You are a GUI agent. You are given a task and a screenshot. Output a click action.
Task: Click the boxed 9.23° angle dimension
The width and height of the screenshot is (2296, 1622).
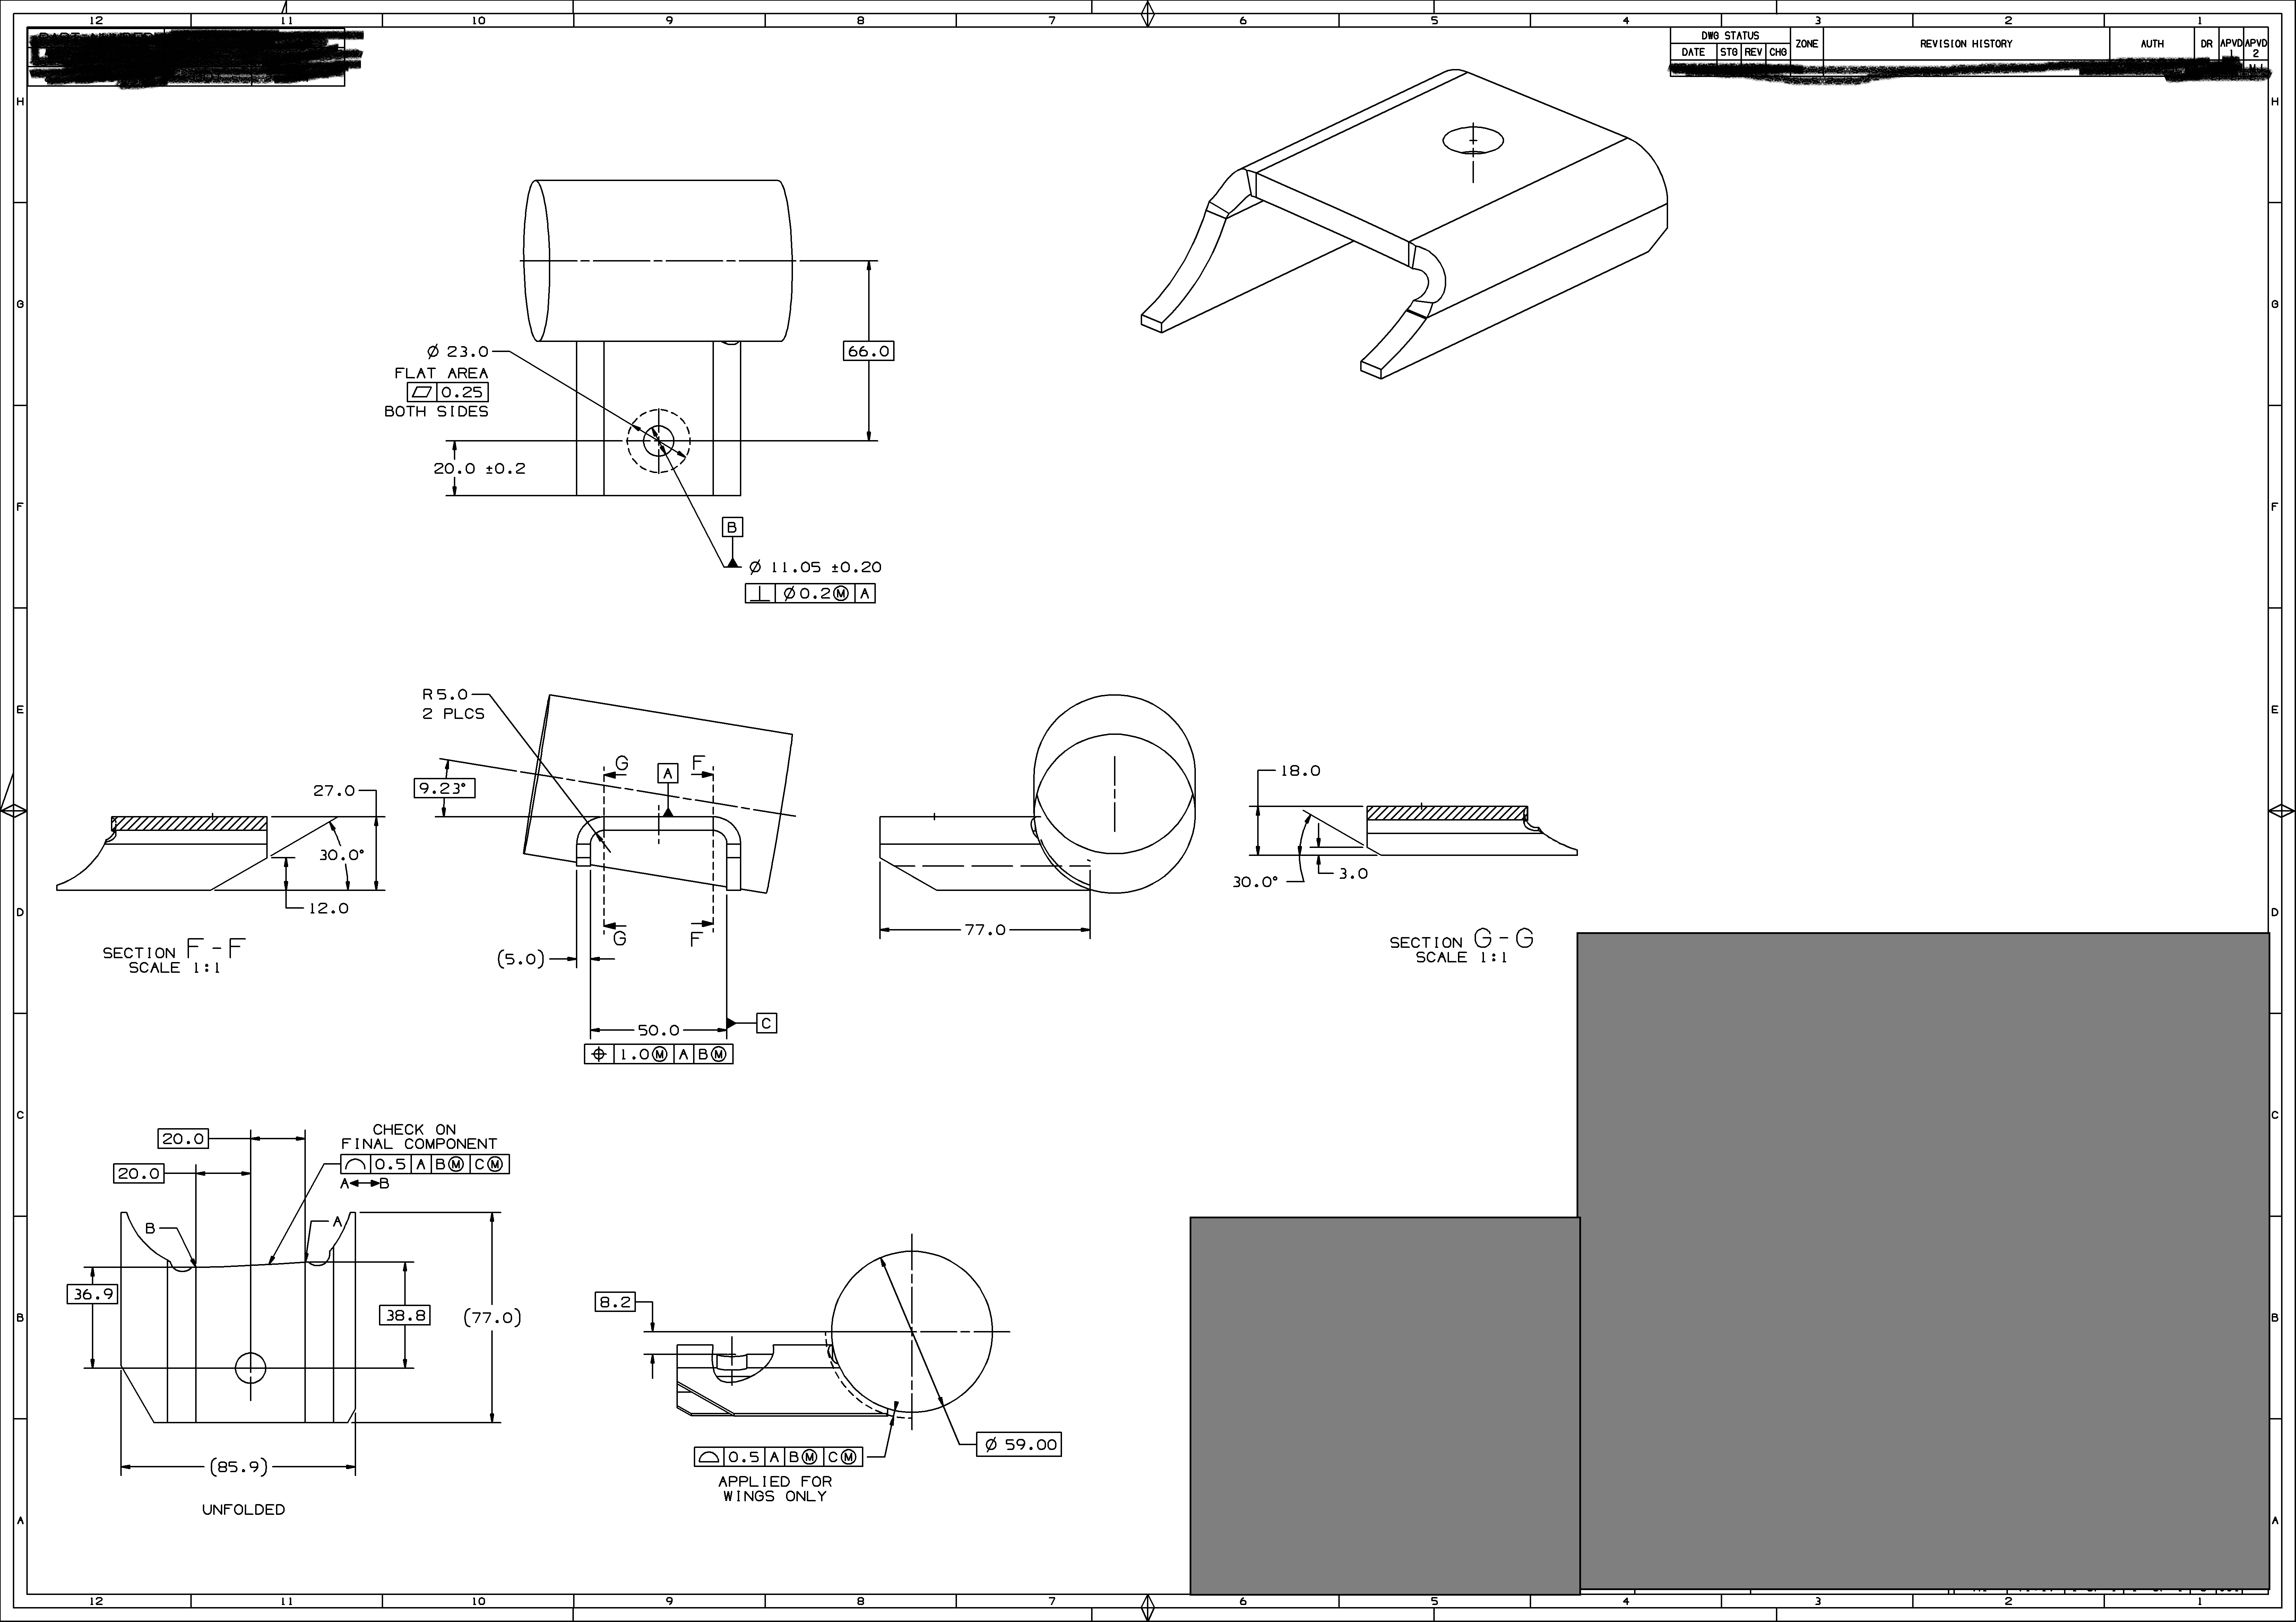coord(444,788)
